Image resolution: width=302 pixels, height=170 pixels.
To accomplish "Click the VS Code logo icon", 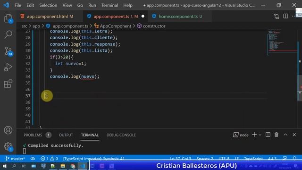I will coord(6,5).
